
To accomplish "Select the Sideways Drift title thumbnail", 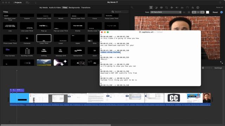I will point(61,50).
